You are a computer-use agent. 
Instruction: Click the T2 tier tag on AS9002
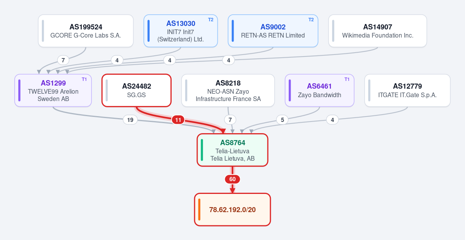(311, 20)
